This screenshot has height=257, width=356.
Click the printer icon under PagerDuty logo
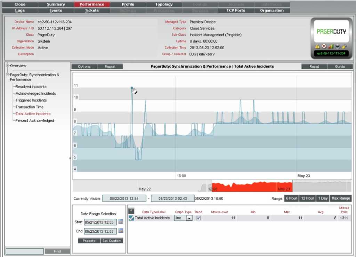tap(338, 46)
